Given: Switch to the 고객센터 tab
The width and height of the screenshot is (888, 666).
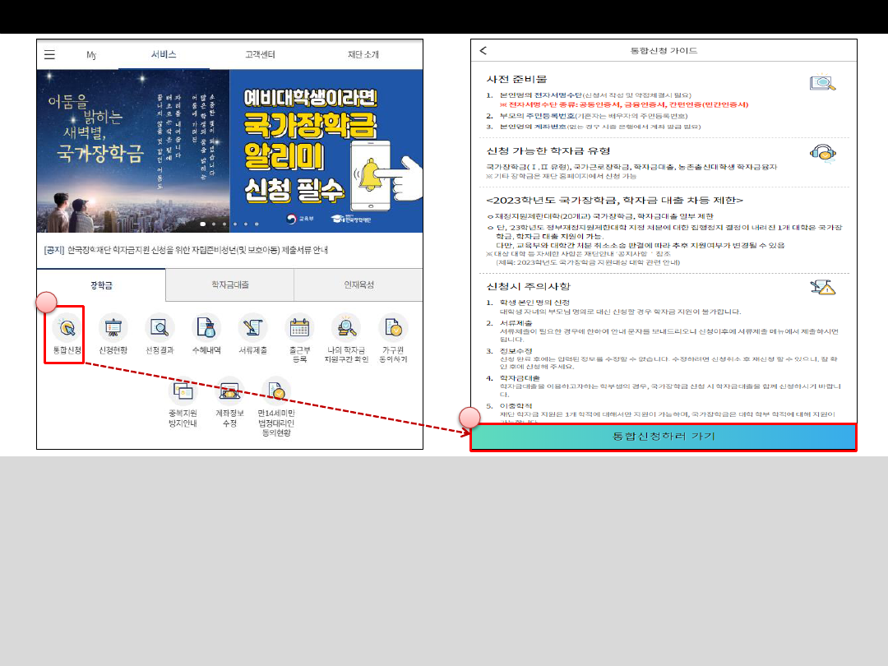Looking at the screenshot, I should 260,54.
